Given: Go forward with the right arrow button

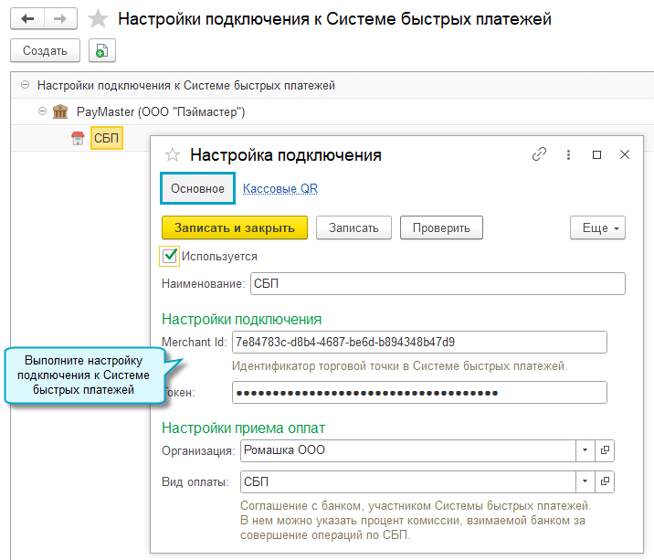Looking at the screenshot, I should point(60,19).
